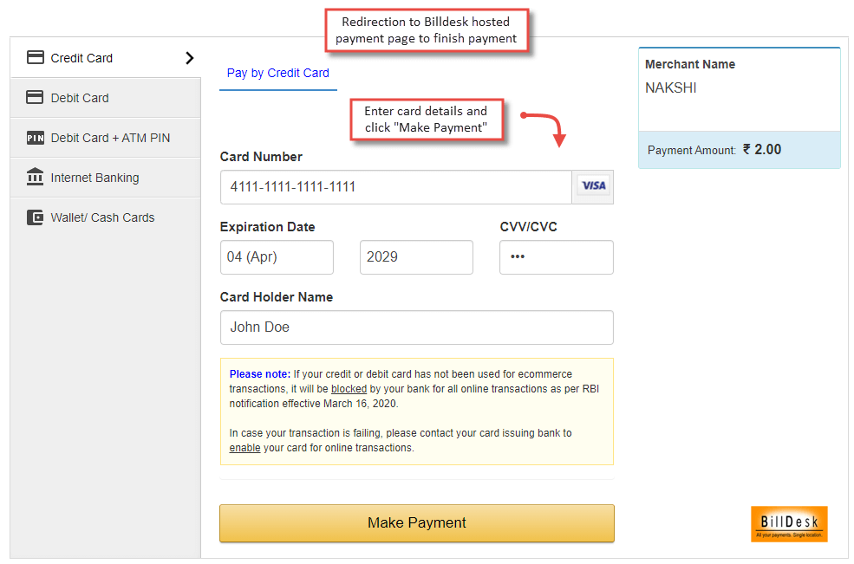
Task: Click the wallet icon beside Wallet/Cash Cards
Action: pyautogui.click(x=35, y=217)
